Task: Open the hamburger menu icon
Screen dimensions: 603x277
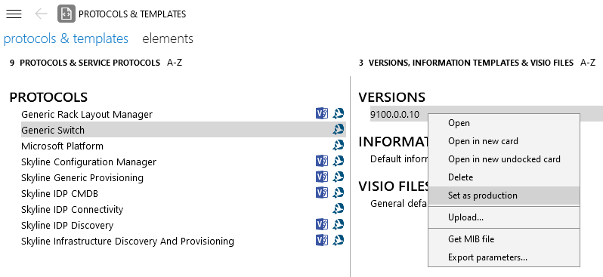Action: [14, 14]
